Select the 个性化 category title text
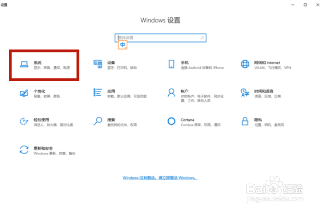 pos(39,91)
